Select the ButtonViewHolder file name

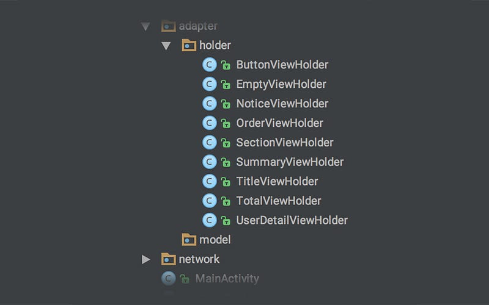pos(282,65)
